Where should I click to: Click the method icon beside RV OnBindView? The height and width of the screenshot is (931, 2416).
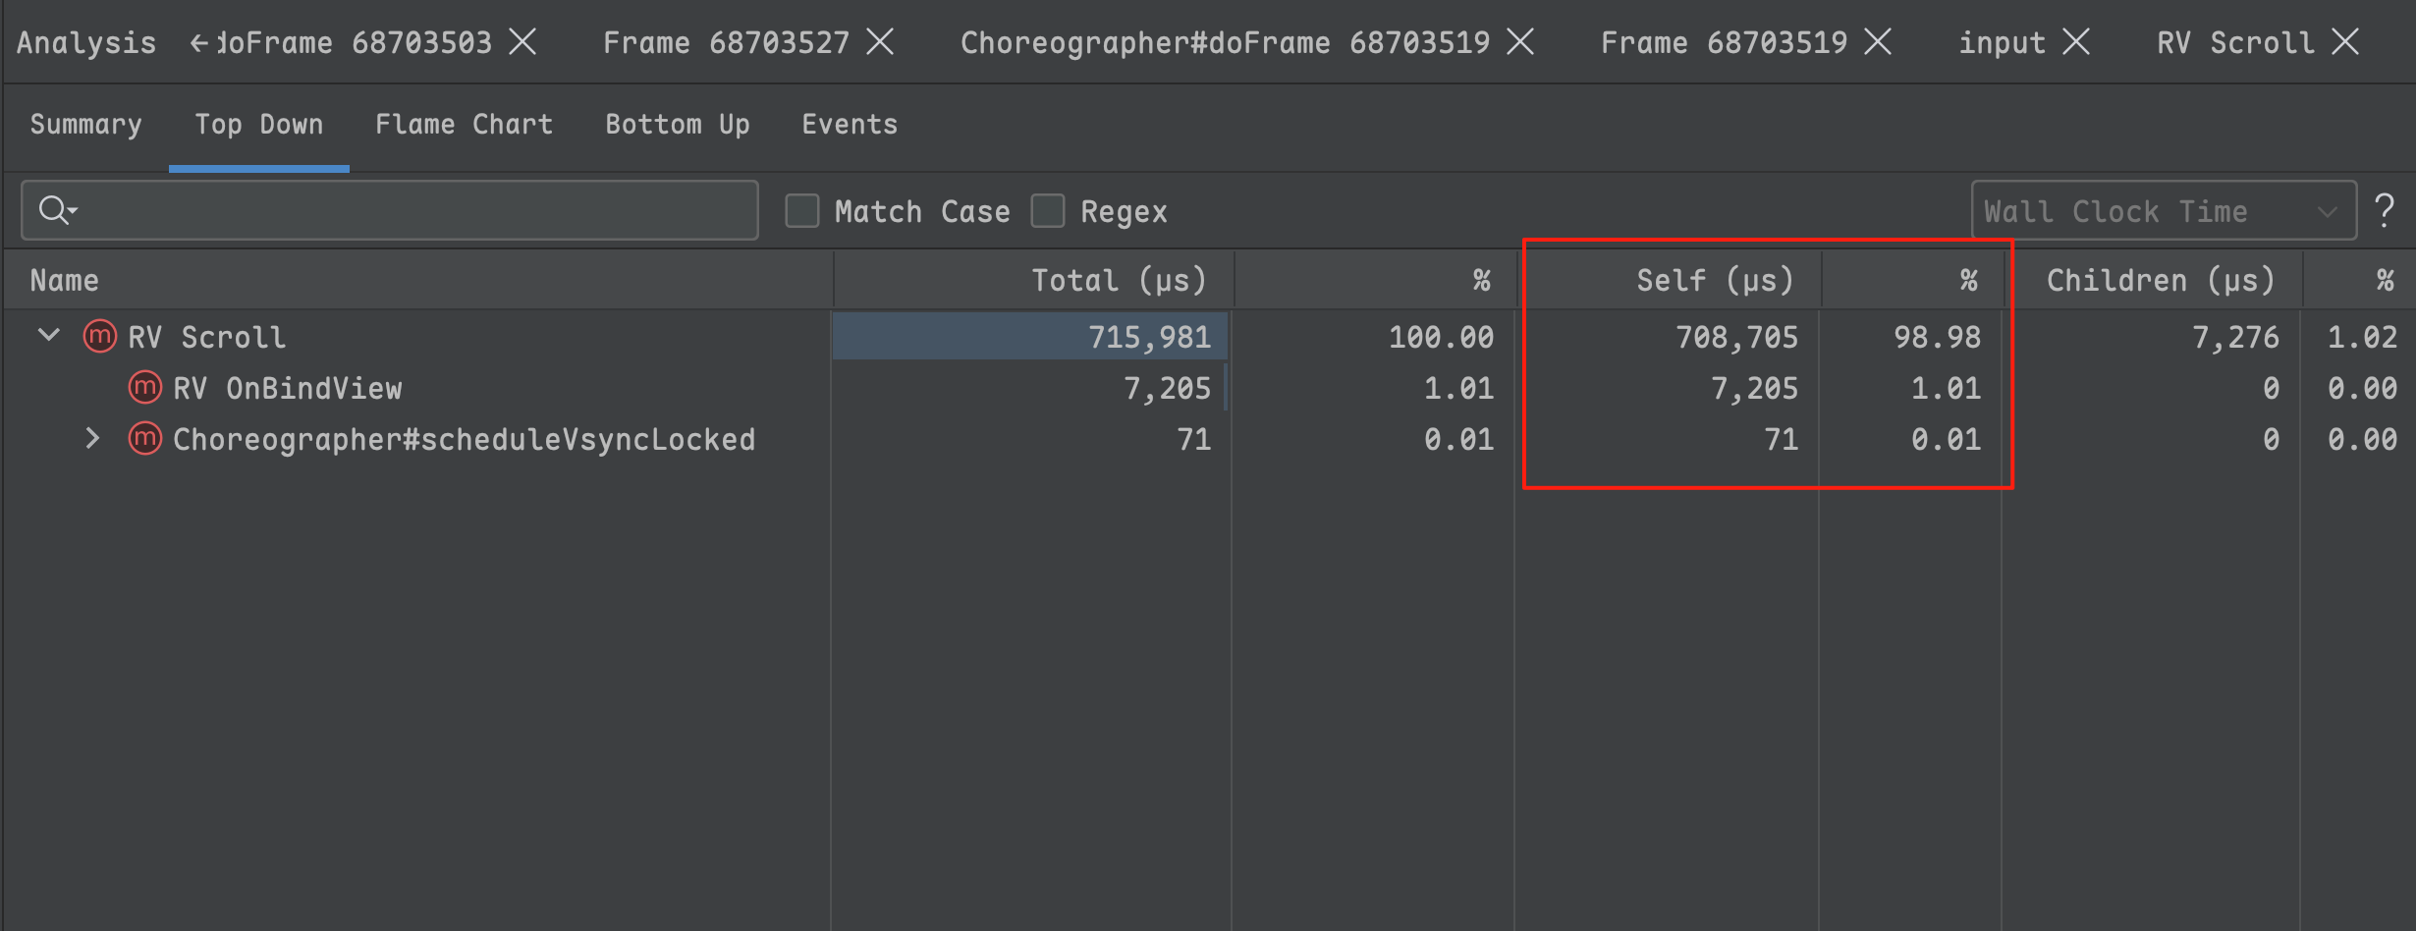(145, 388)
